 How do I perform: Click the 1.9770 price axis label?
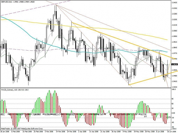pos(174,53)
